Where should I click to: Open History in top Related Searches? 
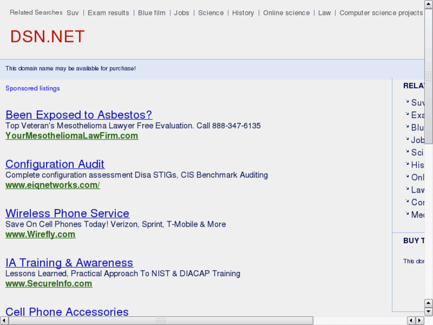tap(243, 13)
